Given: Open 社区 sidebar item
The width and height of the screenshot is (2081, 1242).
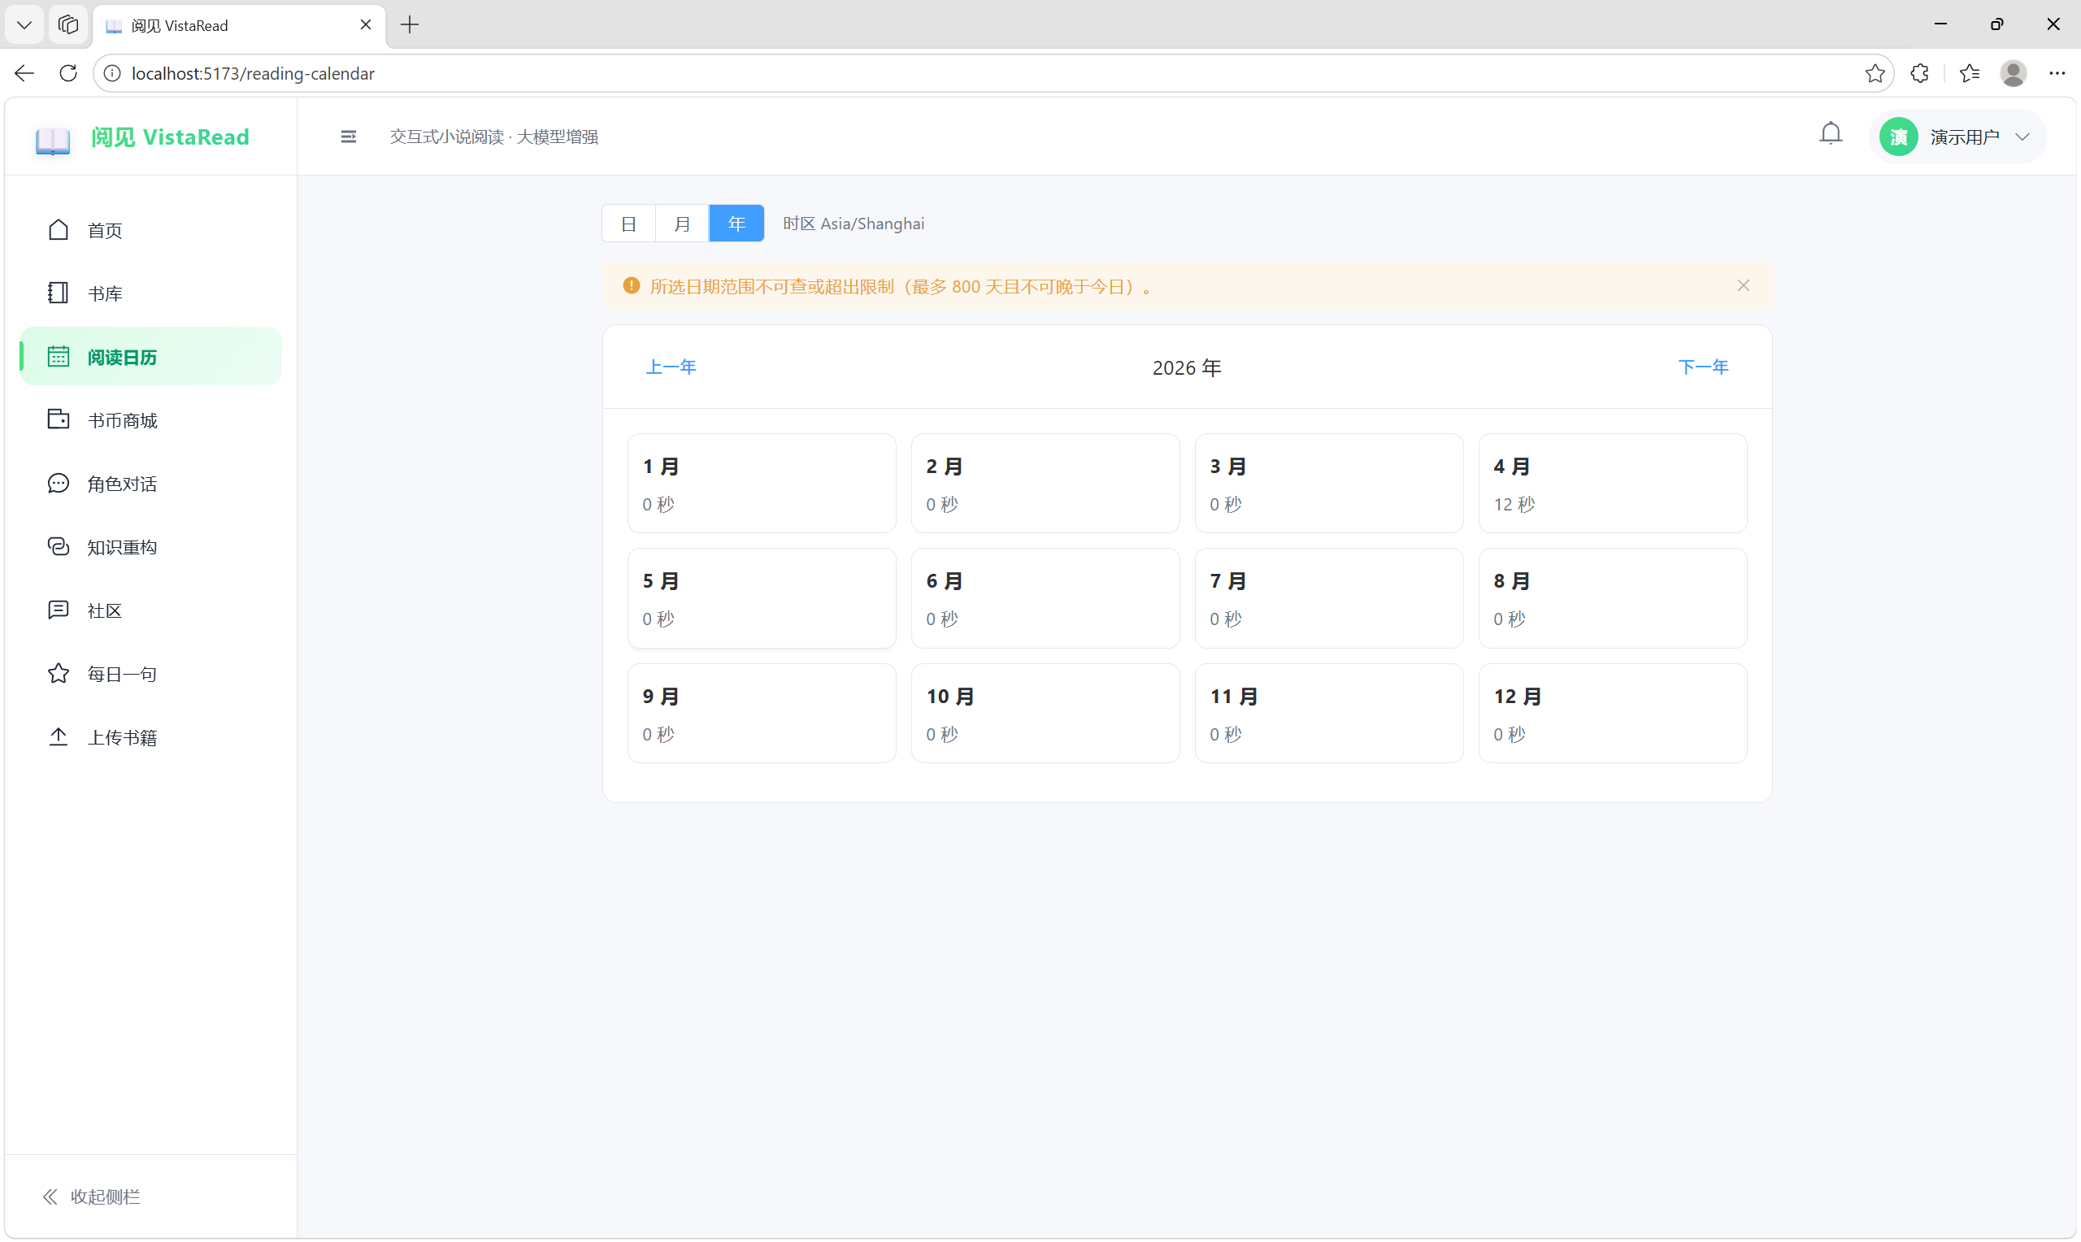Looking at the screenshot, I should click(x=150, y=610).
